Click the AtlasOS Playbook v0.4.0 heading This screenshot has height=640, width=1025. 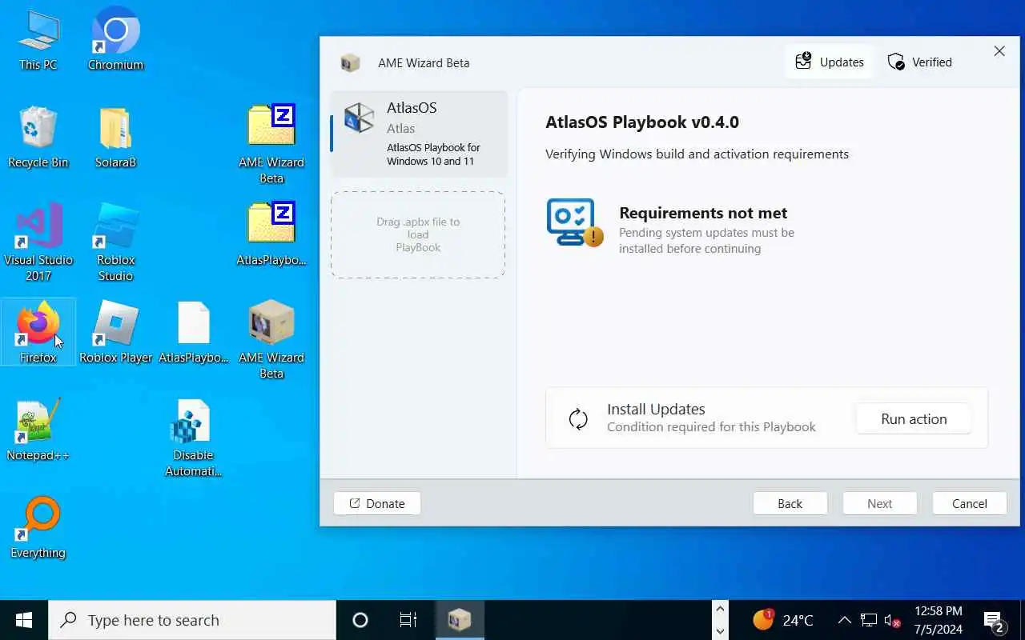(642, 122)
